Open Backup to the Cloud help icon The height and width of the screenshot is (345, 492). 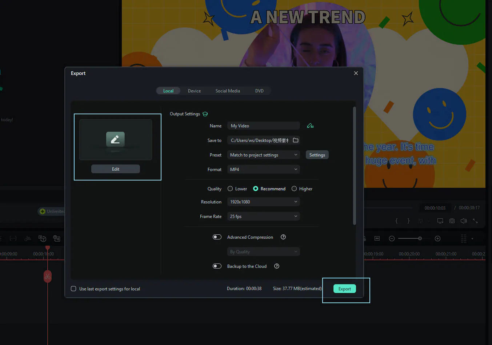[277, 266]
